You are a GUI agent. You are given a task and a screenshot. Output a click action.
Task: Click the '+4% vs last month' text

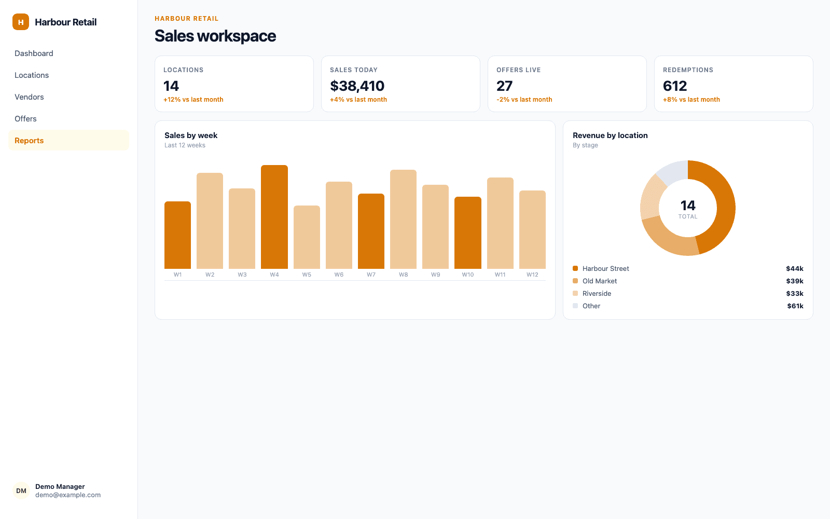[358, 100]
